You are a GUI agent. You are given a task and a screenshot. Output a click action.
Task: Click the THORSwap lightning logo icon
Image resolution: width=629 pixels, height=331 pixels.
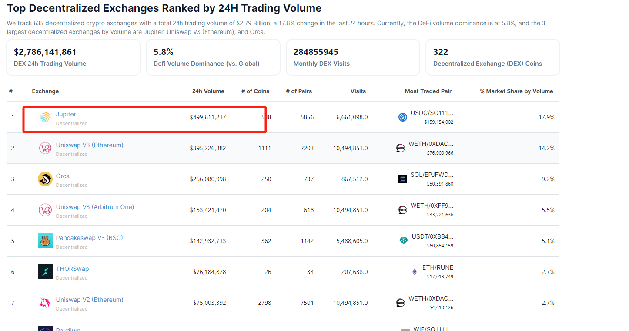(x=45, y=272)
